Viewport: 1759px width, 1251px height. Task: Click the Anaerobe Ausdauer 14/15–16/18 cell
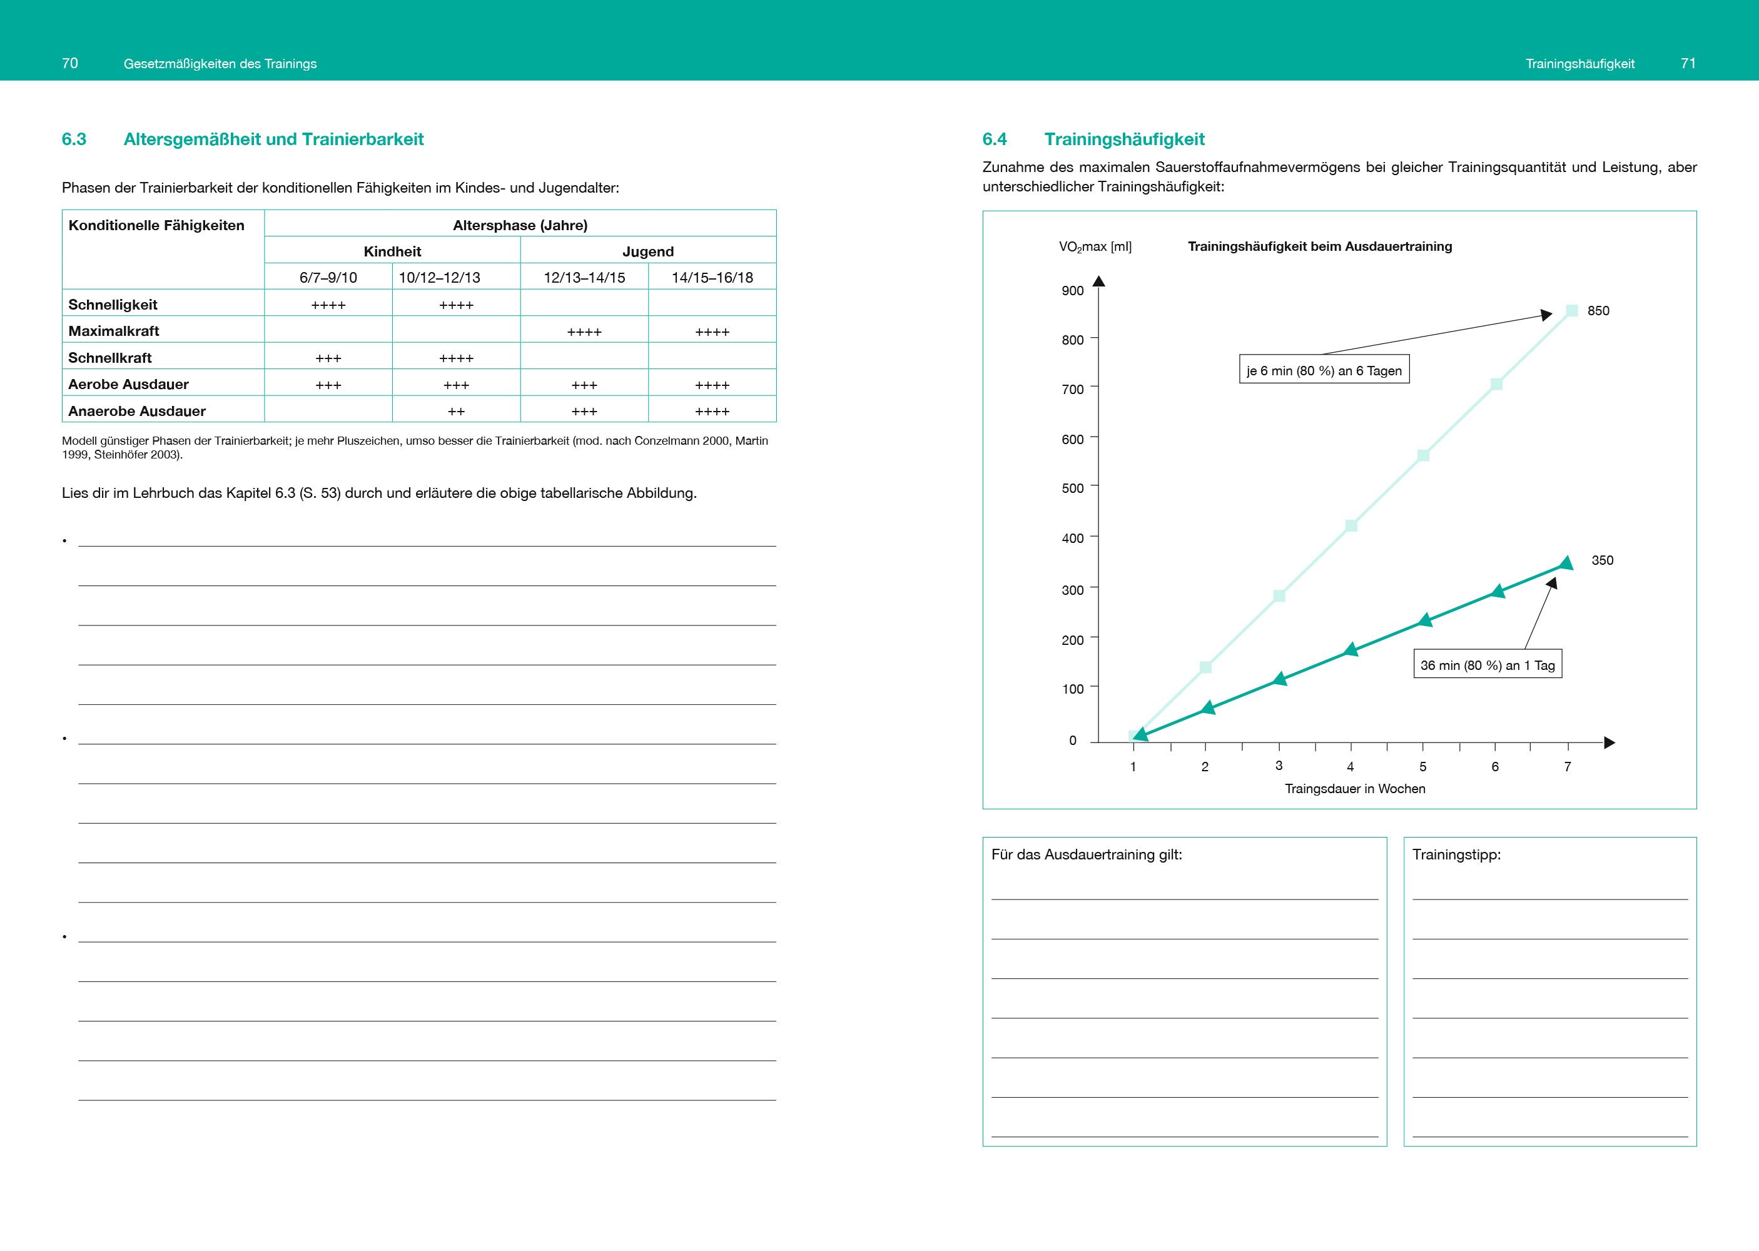712,410
